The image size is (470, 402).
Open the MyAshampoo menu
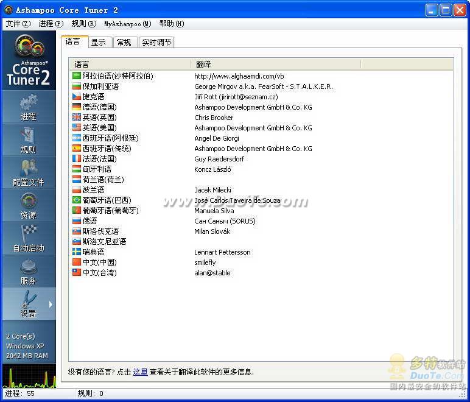[x=127, y=24]
